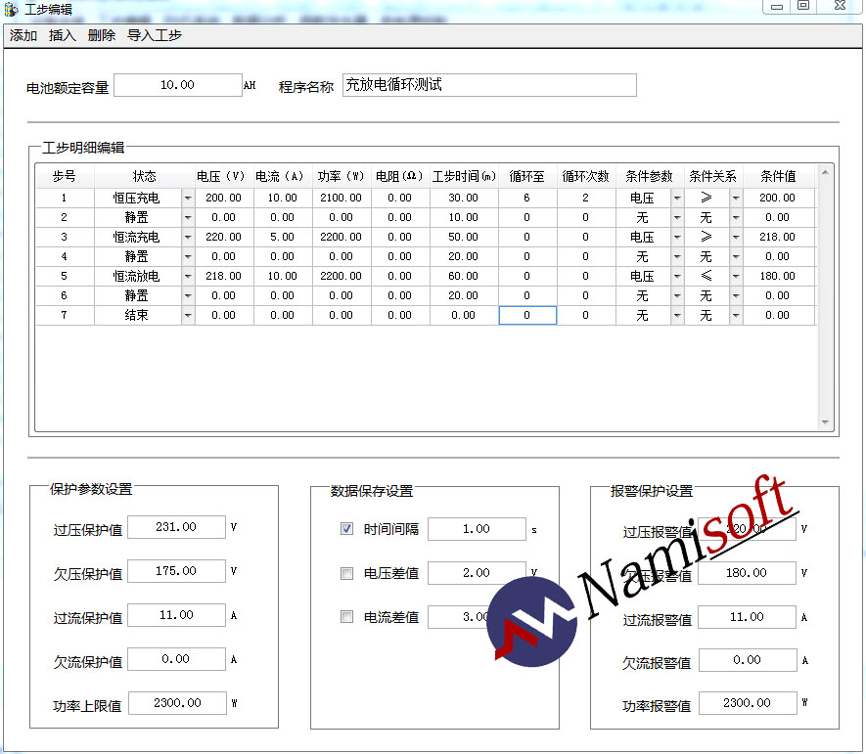Click the 功率上限值 input box
This screenshot has width=866, height=754.
(176, 703)
